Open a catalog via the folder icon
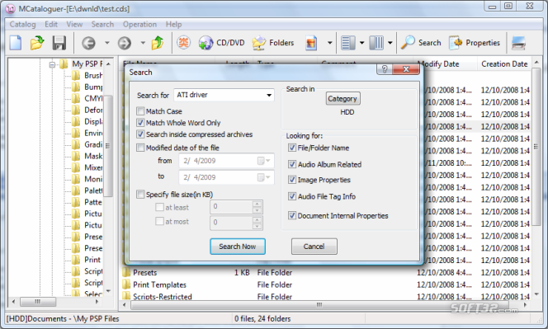 [37, 43]
